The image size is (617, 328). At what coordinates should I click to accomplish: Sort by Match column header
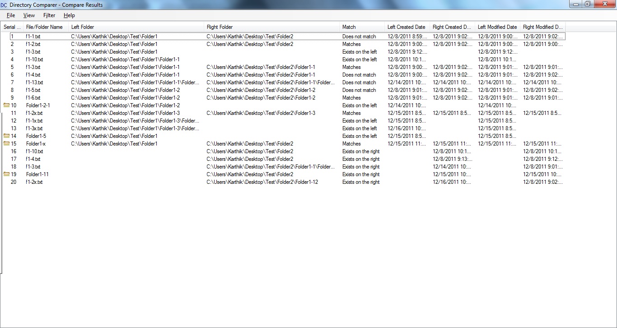[362, 27]
